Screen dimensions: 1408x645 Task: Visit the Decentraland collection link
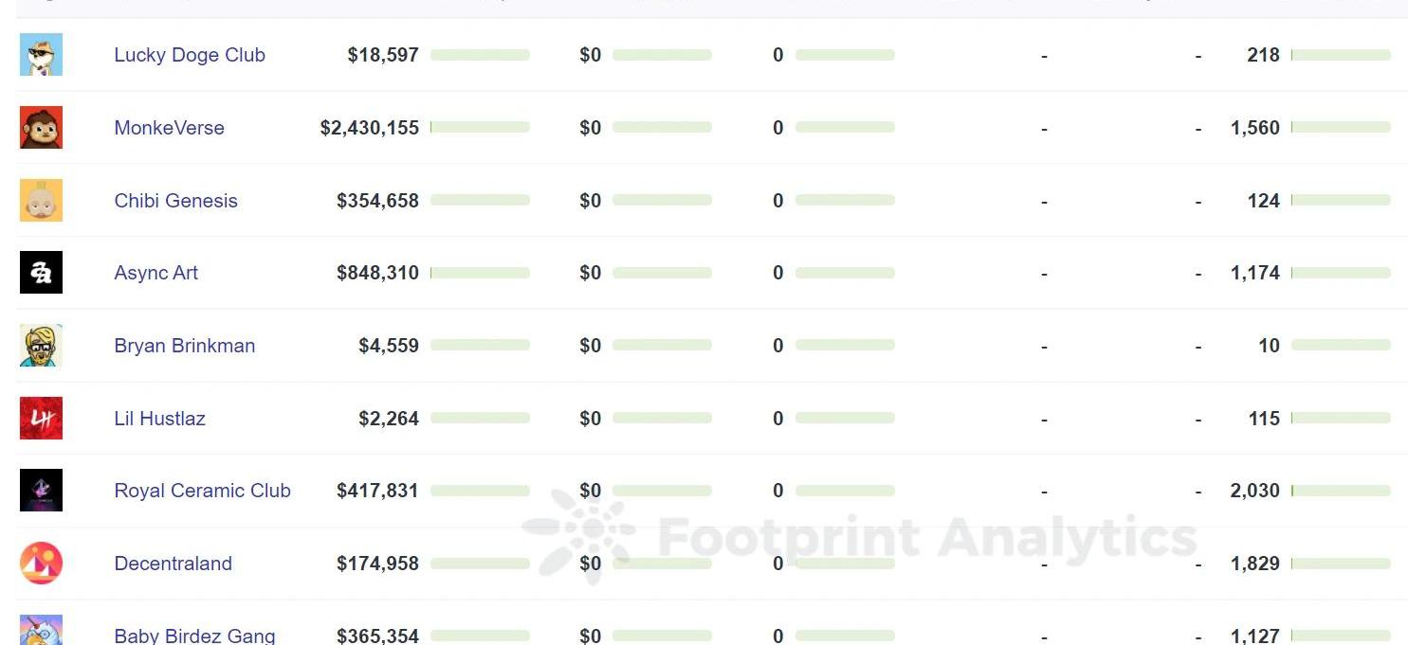click(173, 564)
